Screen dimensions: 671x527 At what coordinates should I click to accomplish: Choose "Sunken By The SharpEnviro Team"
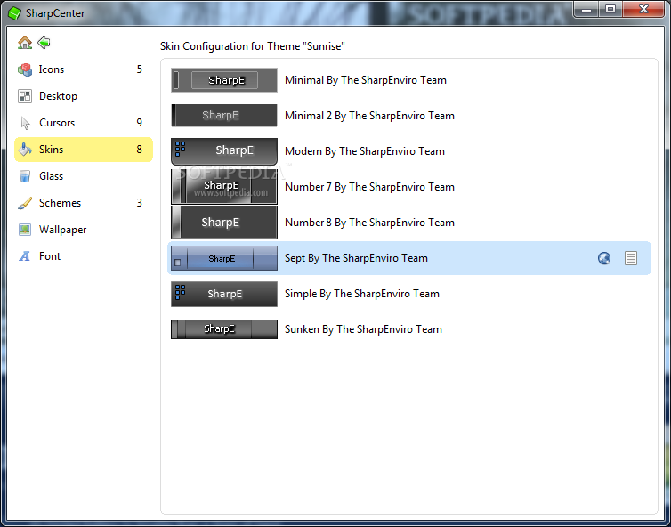click(363, 329)
